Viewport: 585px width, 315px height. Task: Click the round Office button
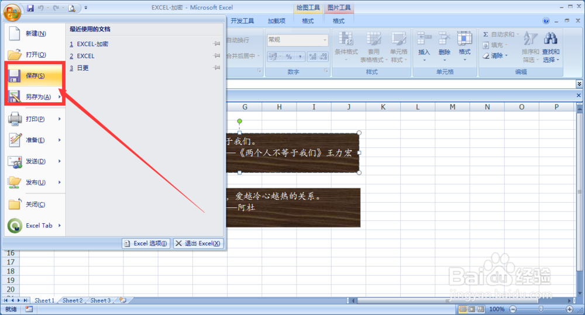[12, 12]
